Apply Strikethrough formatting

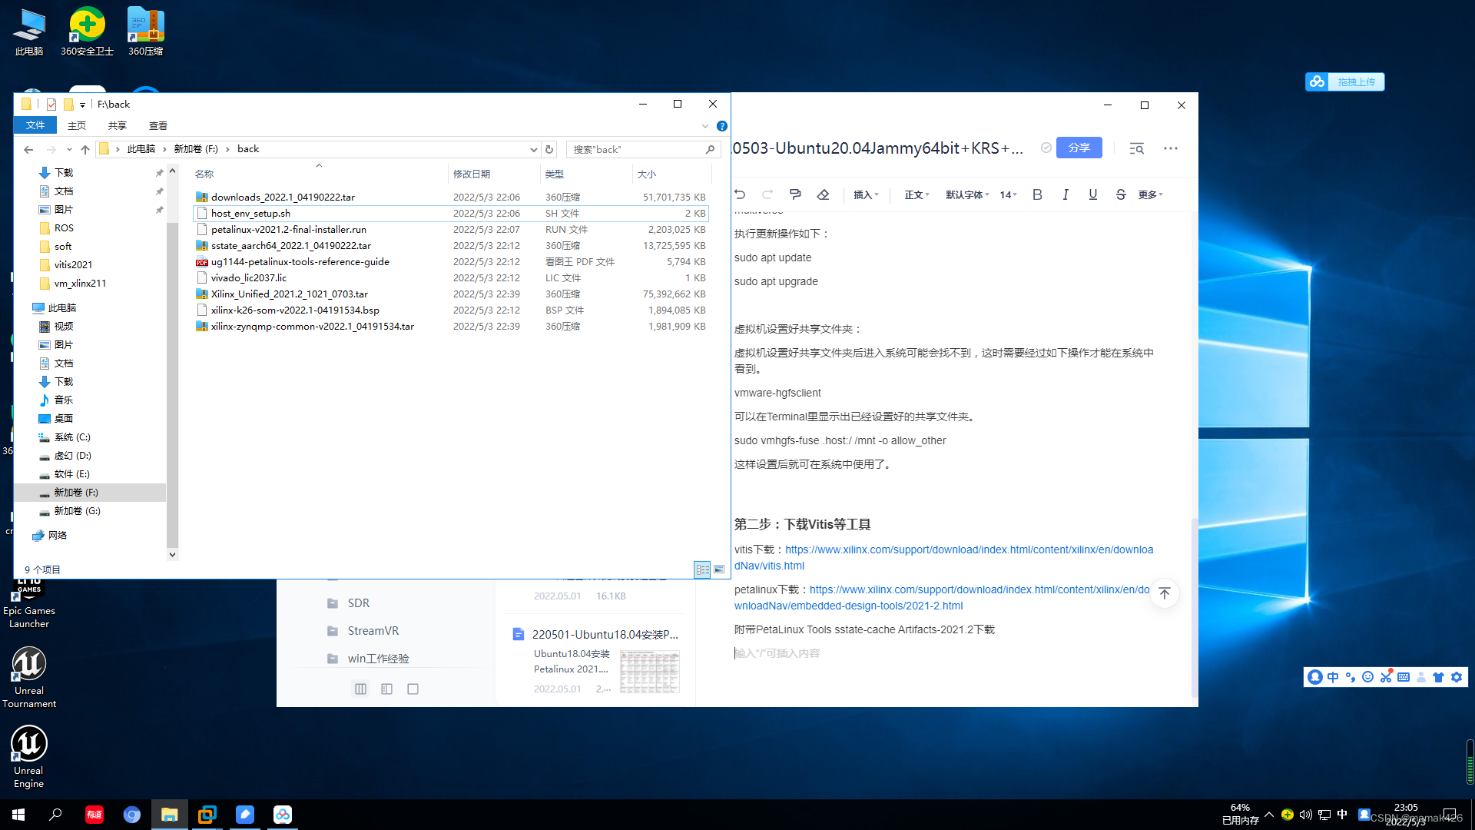pyautogui.click(x=1121, y=194)
